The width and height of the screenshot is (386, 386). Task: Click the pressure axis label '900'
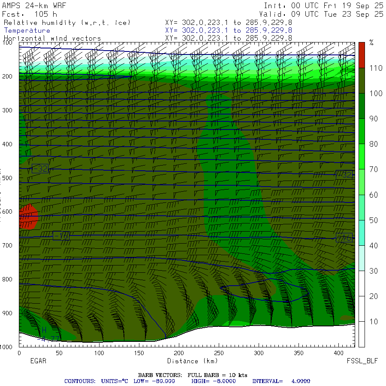click(x=7, y=313)
